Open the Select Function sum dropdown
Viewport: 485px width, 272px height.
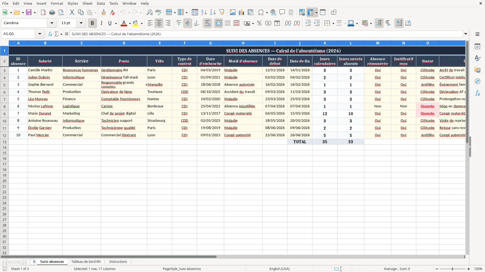tap(61, 34)
